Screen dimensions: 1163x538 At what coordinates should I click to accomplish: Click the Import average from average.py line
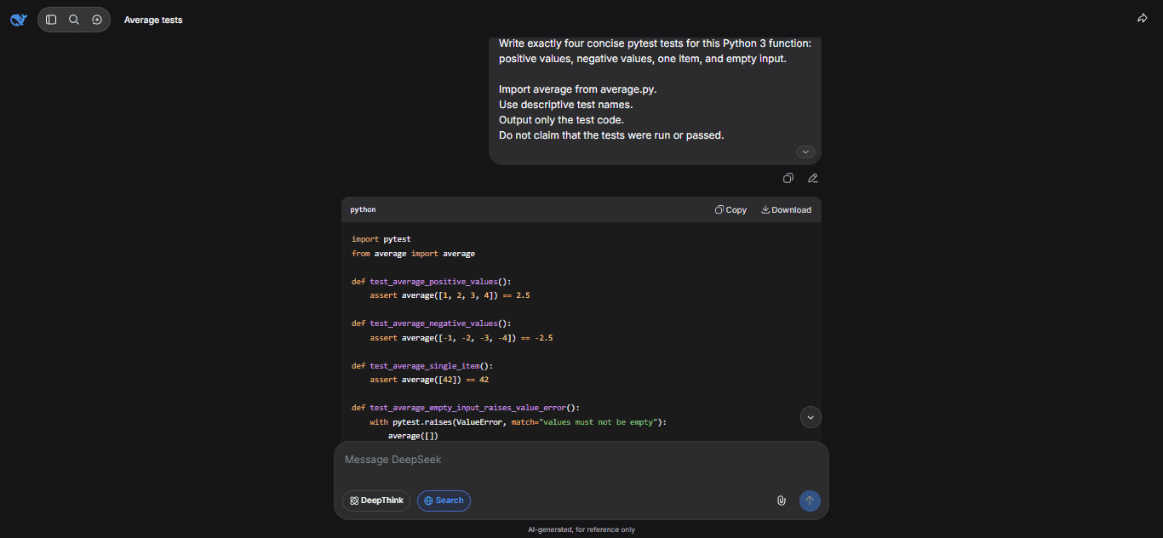click(x=577, y=89)
